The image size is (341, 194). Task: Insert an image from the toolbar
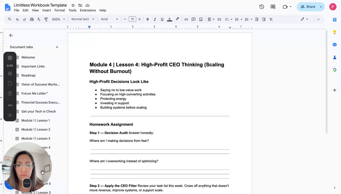tap(201, 19)
